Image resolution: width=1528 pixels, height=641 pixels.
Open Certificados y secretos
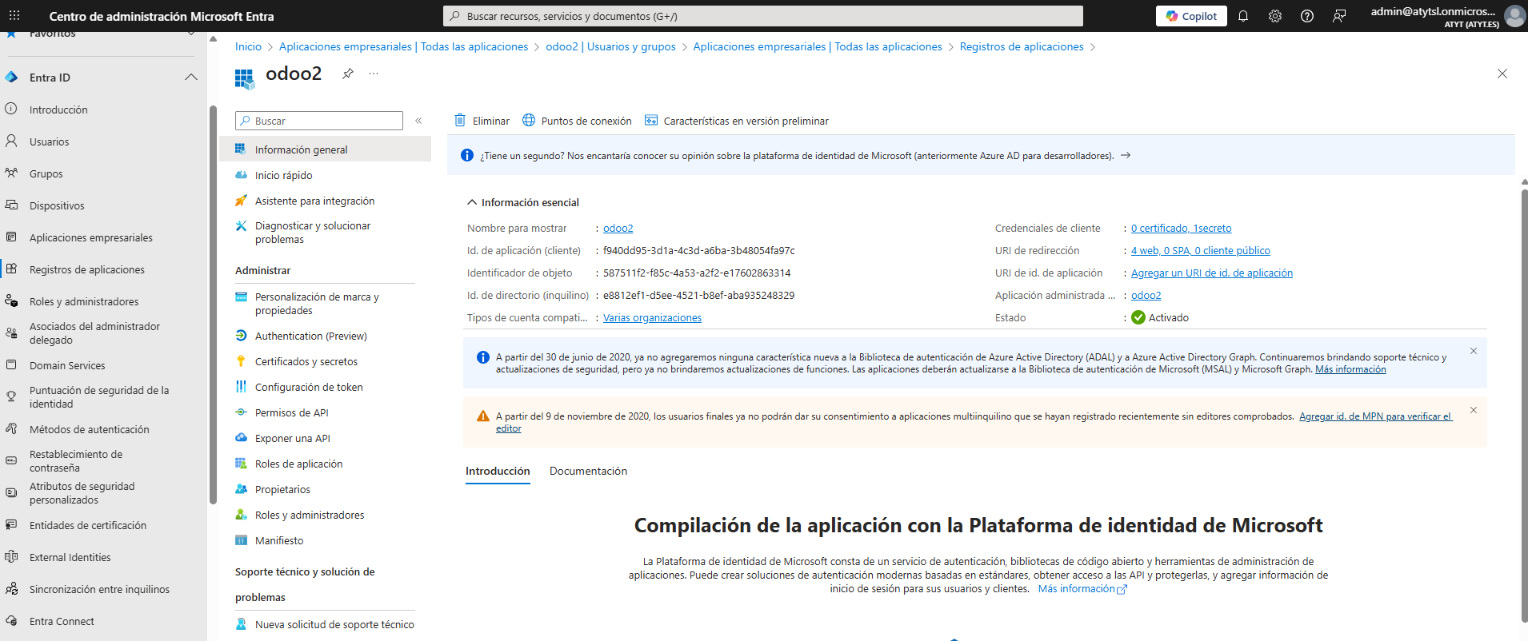point(306,361)
